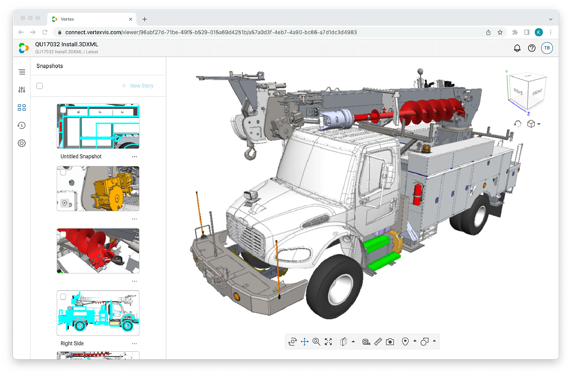The height and width of the screenshot is (375, 572).
Task: Open the Snapshot camera tool
Action: pyautogui.click(x=390, y=342)
